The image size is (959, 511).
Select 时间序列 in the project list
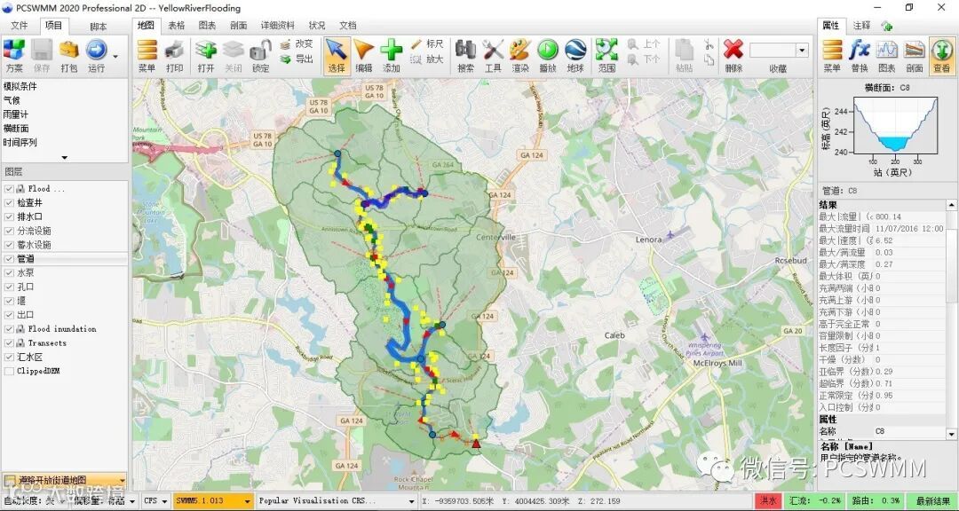tap(20, 143)
